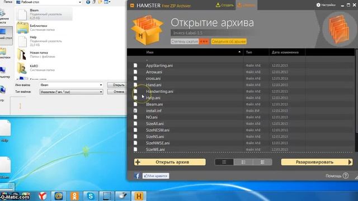Click create new folder icon in file dialog

click(100, 2)
